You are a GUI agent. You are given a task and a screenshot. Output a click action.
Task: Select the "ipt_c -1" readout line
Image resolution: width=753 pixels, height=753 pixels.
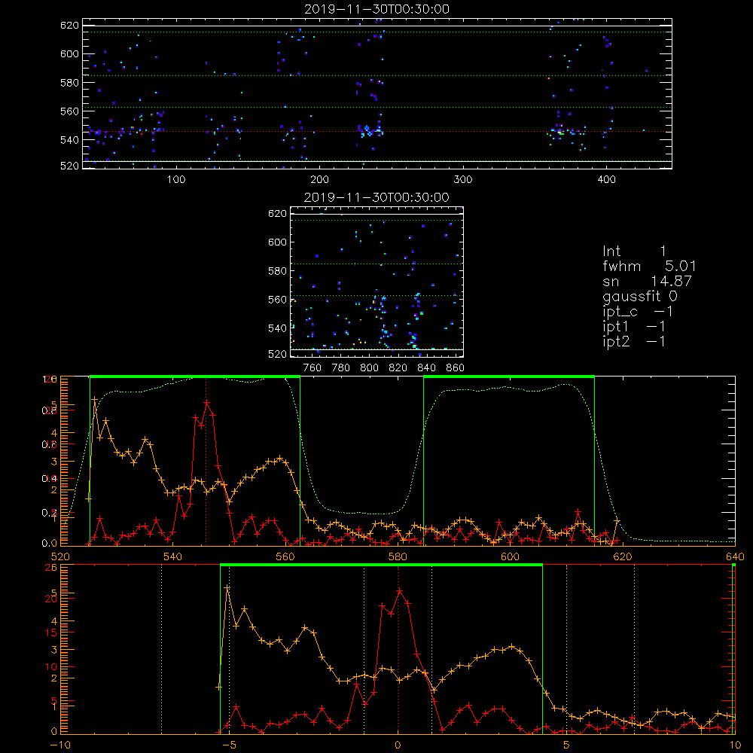pyautogui.click(x=638, y=312)
